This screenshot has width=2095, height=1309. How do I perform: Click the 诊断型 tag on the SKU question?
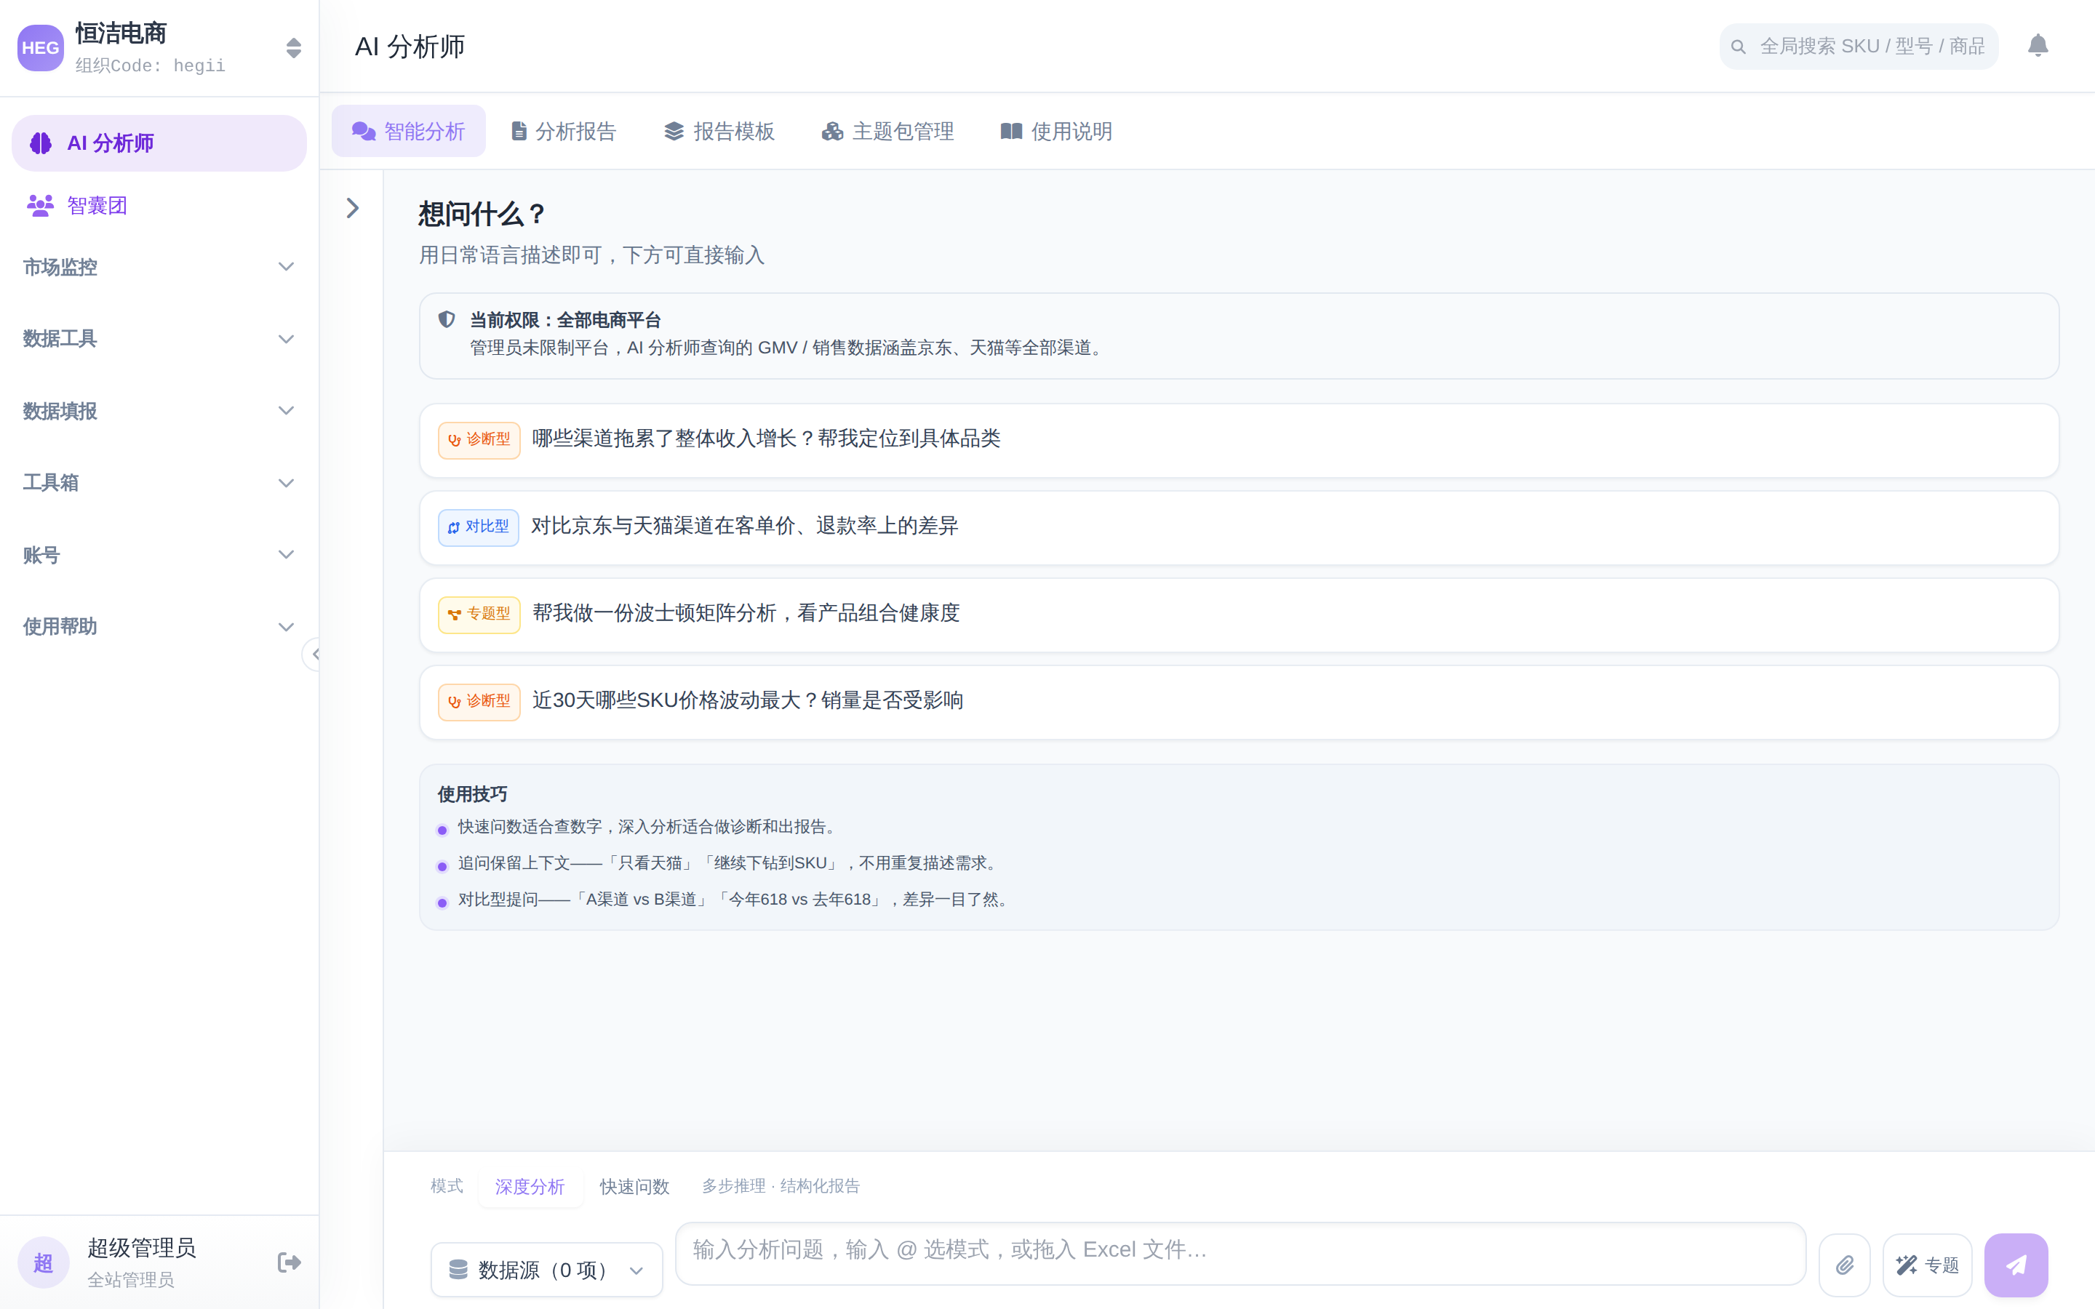point(479,702)
